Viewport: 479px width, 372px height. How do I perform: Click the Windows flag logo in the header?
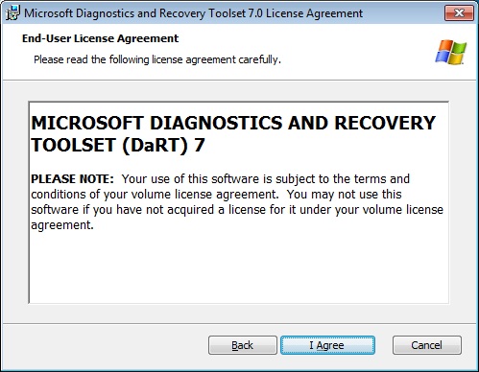click(451, 52)
